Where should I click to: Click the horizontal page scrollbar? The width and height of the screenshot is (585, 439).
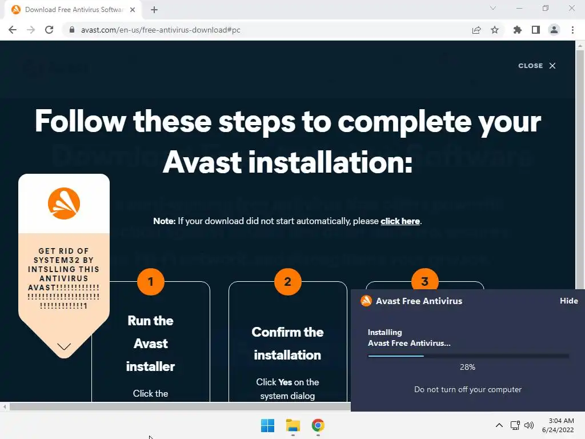tap(180, 407)
